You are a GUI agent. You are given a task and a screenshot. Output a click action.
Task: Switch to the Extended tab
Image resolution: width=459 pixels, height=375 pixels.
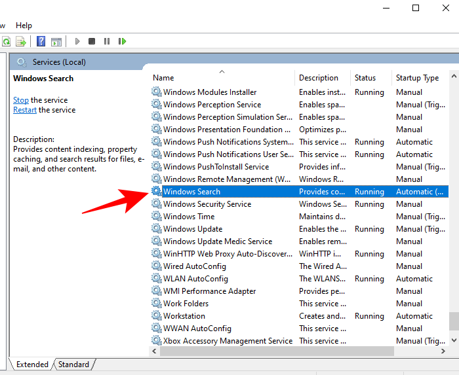click(32, 364)
